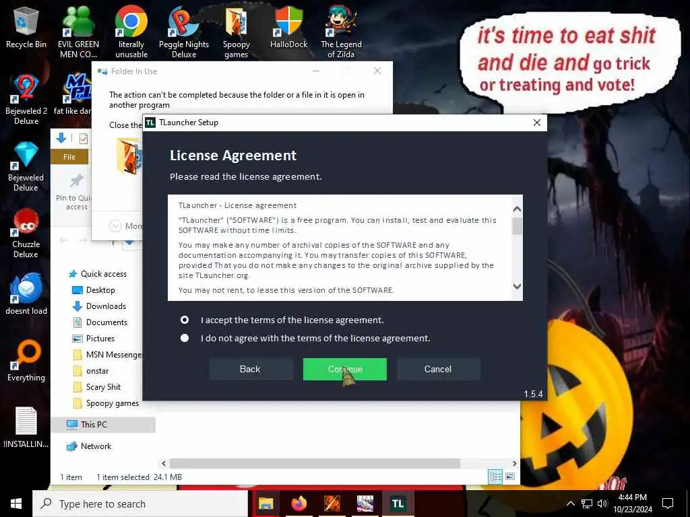This screenshot has height=517, width=690.
Task: Expand More details in Folder In Use
Action: [125, 226]
